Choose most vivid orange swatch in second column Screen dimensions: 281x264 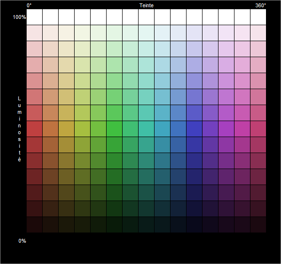pyautogui.click(x=50, y=129)
